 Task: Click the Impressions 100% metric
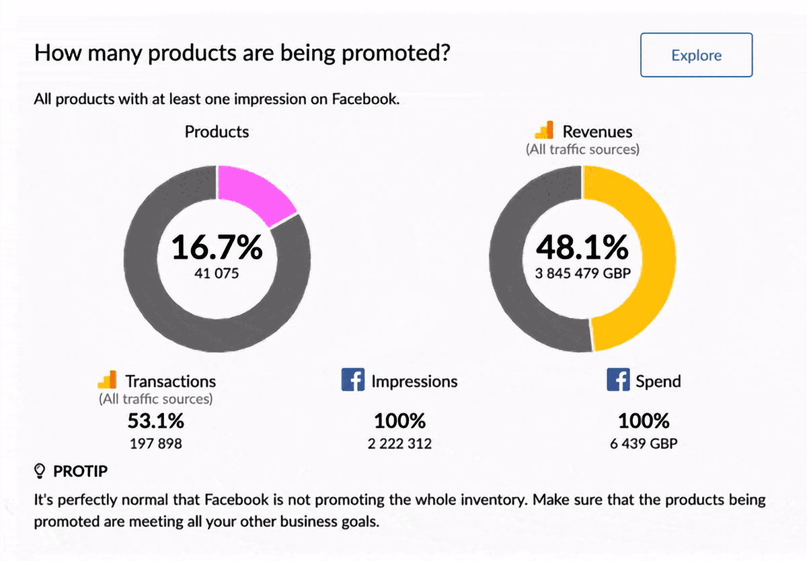click(x=399, y=421)
